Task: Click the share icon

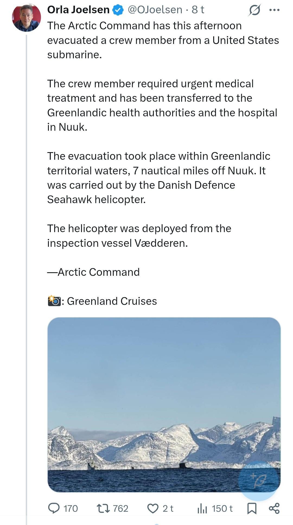Action: (x=274, y=508)
